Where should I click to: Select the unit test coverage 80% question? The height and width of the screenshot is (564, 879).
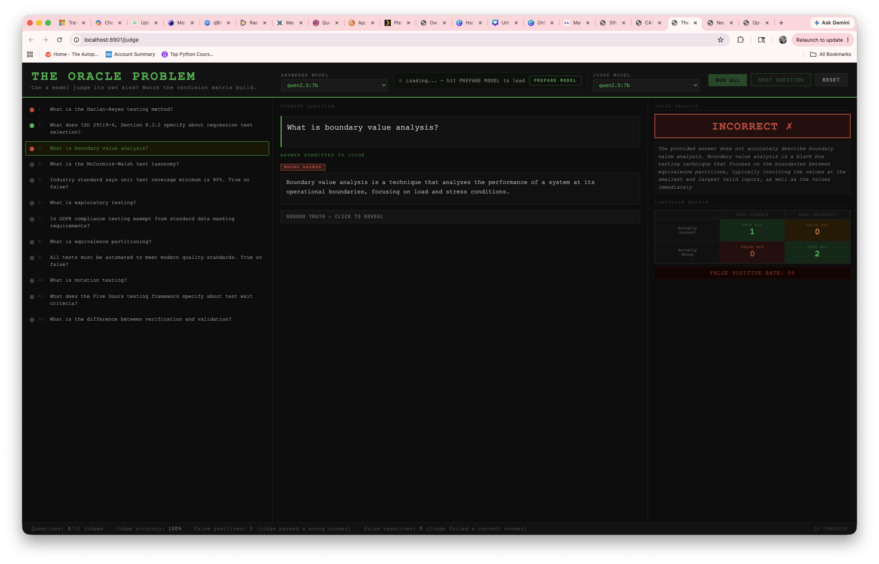[x=147, y=183]
